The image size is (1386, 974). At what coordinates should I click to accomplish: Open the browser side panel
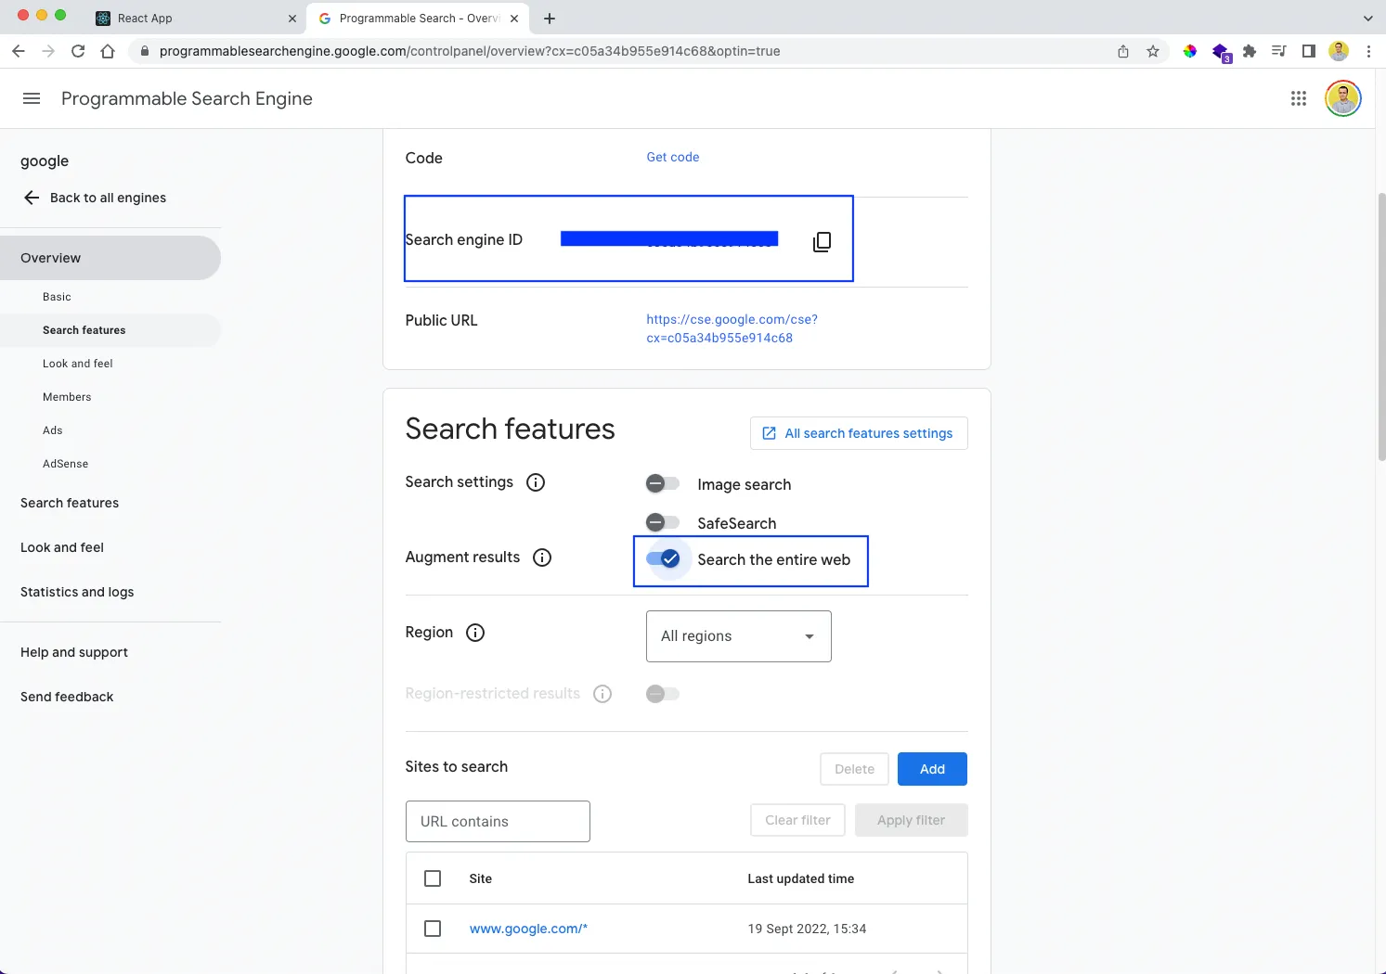(x=1309, y=51)
